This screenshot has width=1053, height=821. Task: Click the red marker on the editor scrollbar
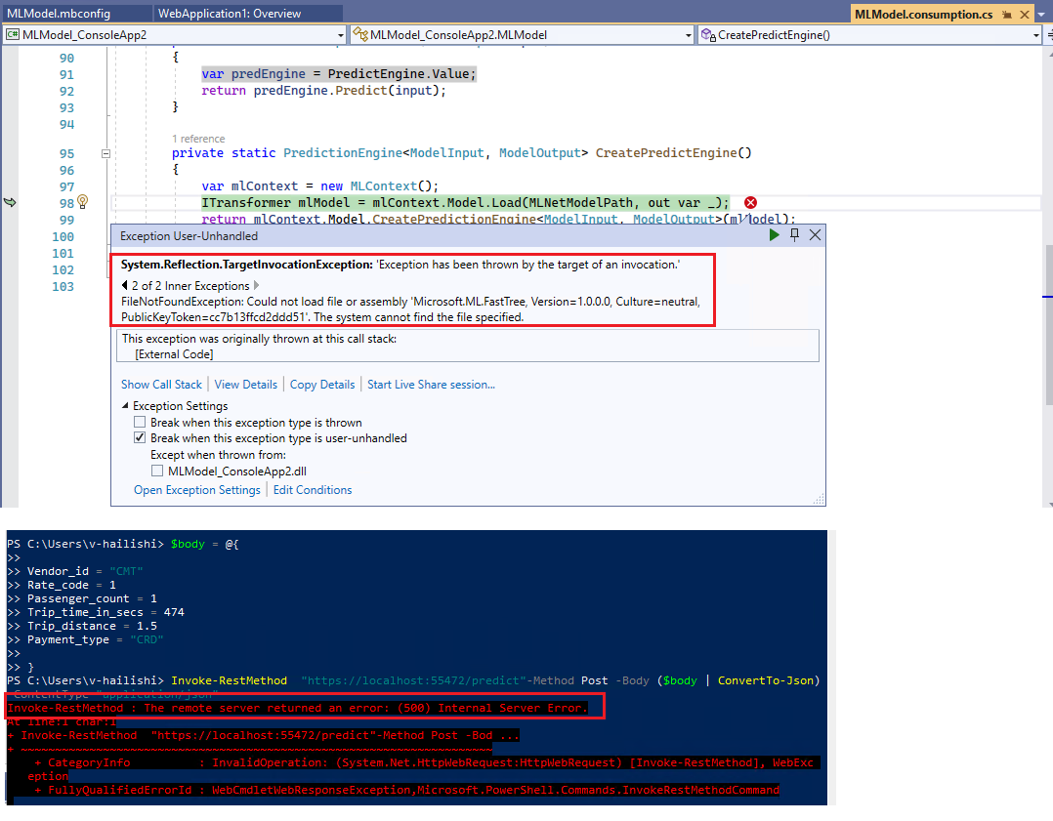coord(1049,295)
